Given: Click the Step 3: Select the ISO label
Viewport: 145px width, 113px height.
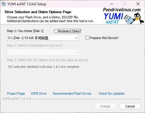Looking at the screenshot, I should [x=48, y=60].
